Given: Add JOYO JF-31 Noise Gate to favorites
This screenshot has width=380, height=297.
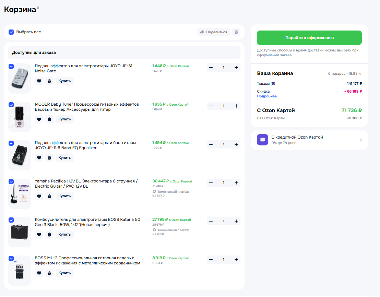Looking at the screenshot, I should click(39, 81).
